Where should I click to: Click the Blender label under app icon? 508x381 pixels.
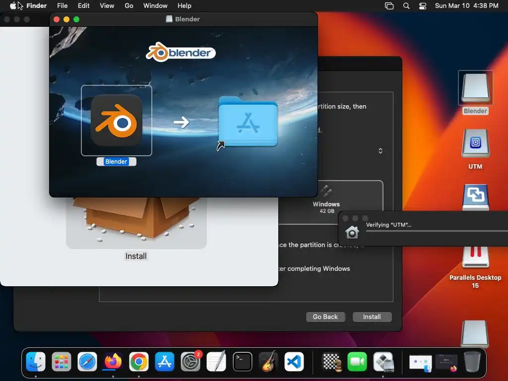[116, 162]
